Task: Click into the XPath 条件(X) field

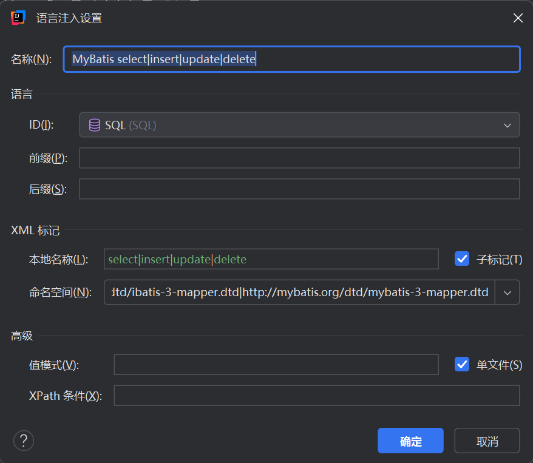Action: pos(316,396)
